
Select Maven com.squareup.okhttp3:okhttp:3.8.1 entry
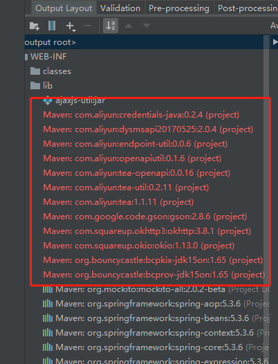coord(147,231)
